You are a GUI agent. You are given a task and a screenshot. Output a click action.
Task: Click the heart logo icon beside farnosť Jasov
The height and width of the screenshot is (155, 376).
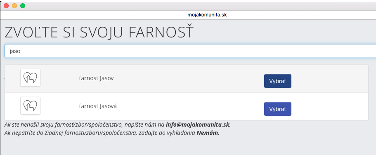click(30, 78)
